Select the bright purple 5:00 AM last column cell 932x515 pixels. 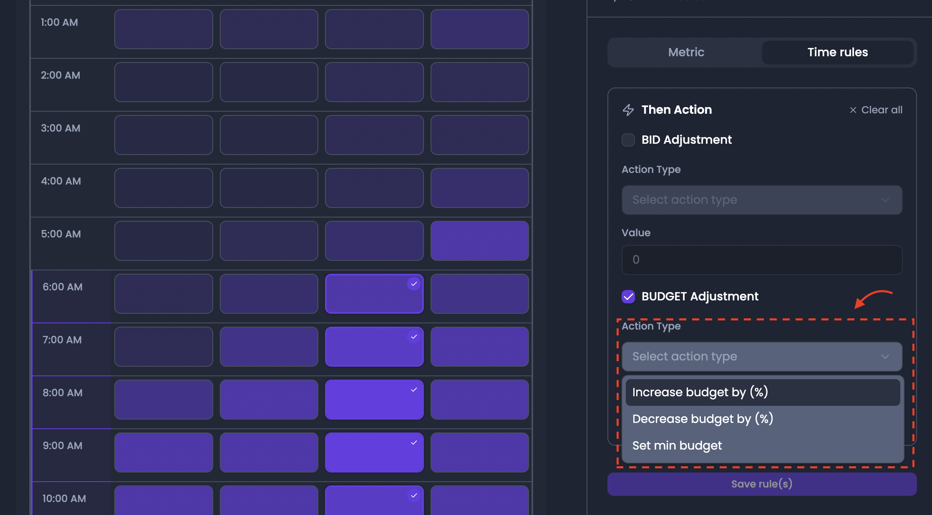click(x=480, y=241)
